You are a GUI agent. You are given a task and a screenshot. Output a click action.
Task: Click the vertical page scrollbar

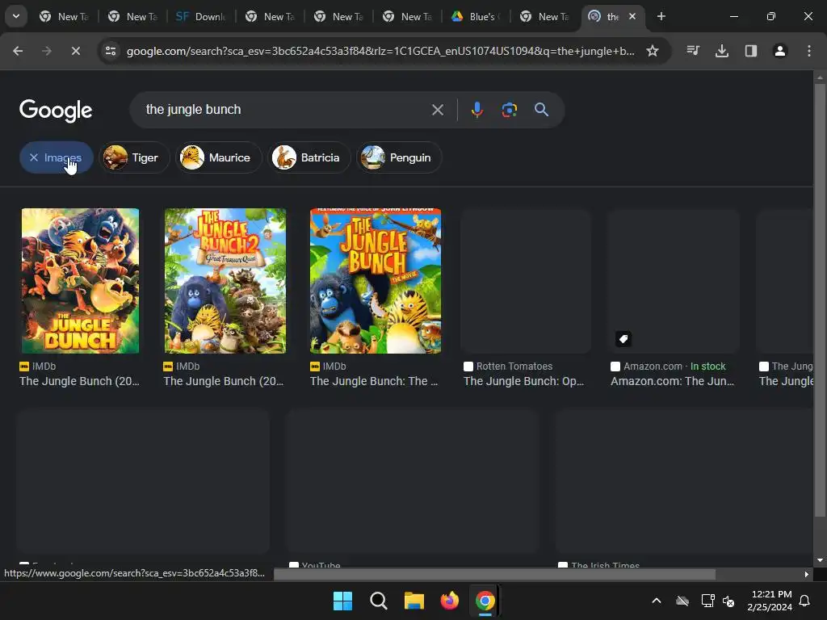(x=820, y=300)
